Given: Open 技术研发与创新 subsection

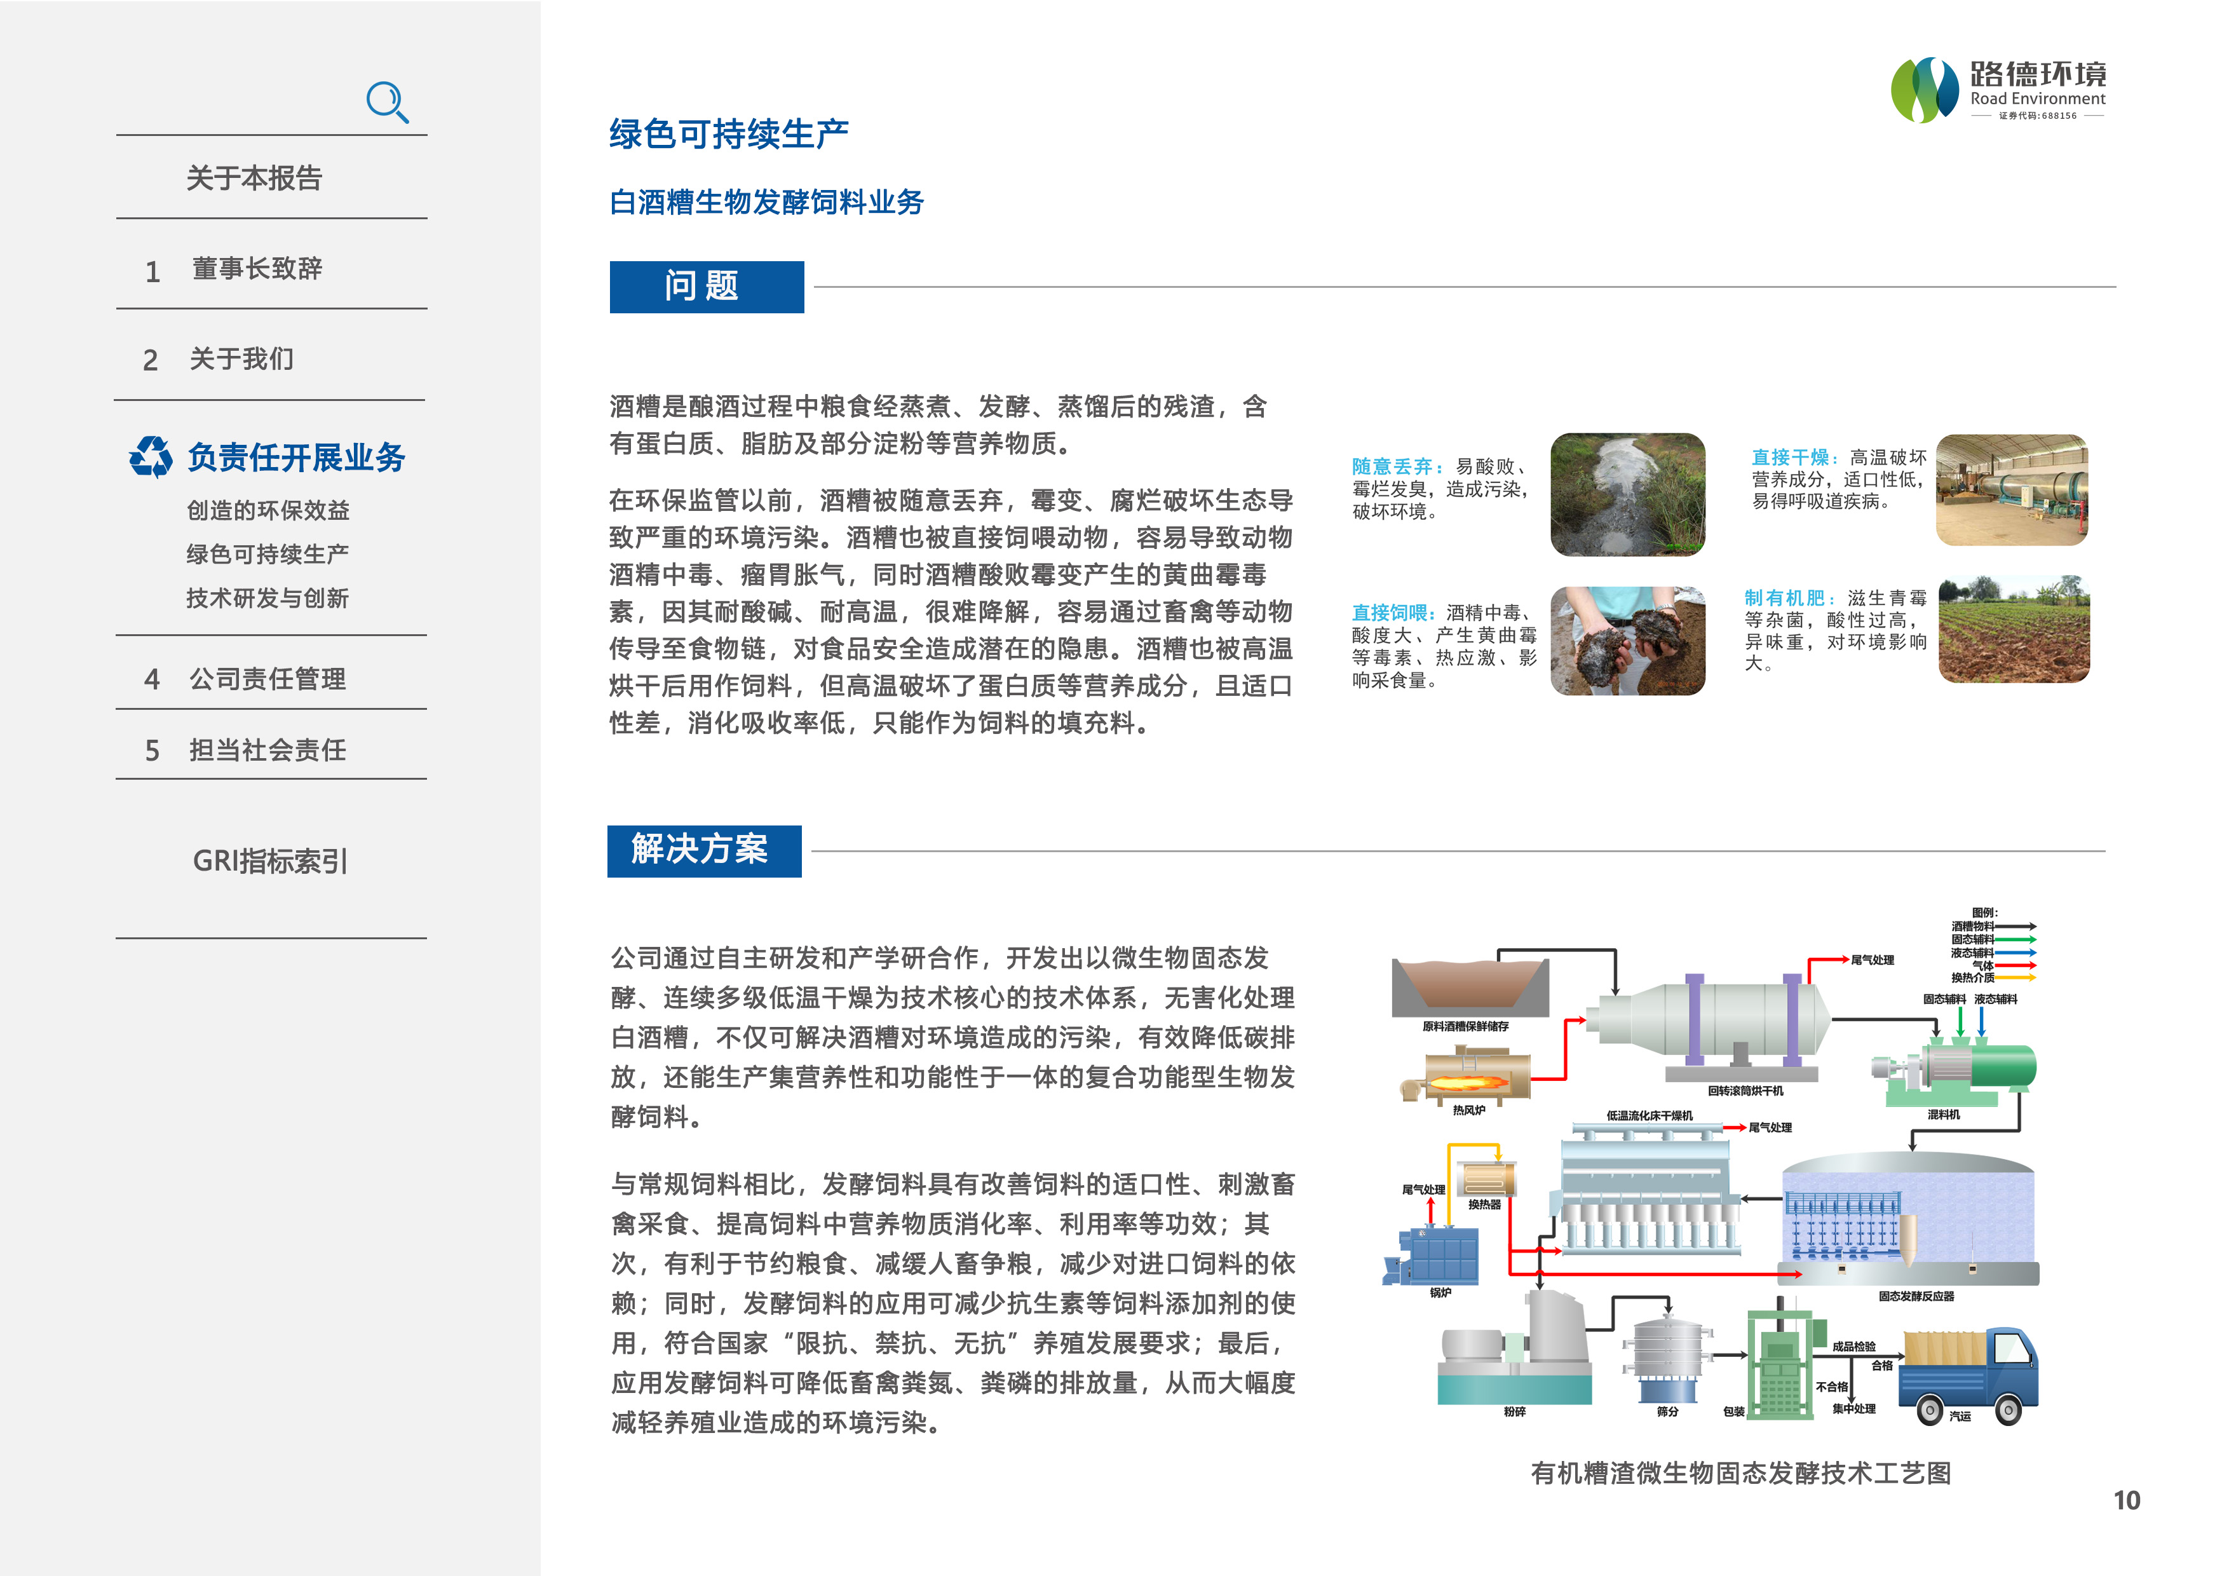Looking at the screenshot, I should tap(268, 598).
